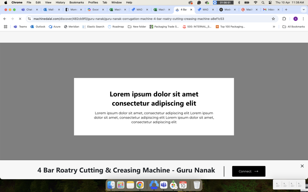Open the Meridian bookmark
Image resolution: width=308 pixels, height=192 pixels.
coord(71,27)
